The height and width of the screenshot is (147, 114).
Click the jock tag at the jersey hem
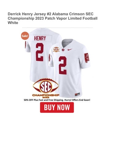coord(77,94)
